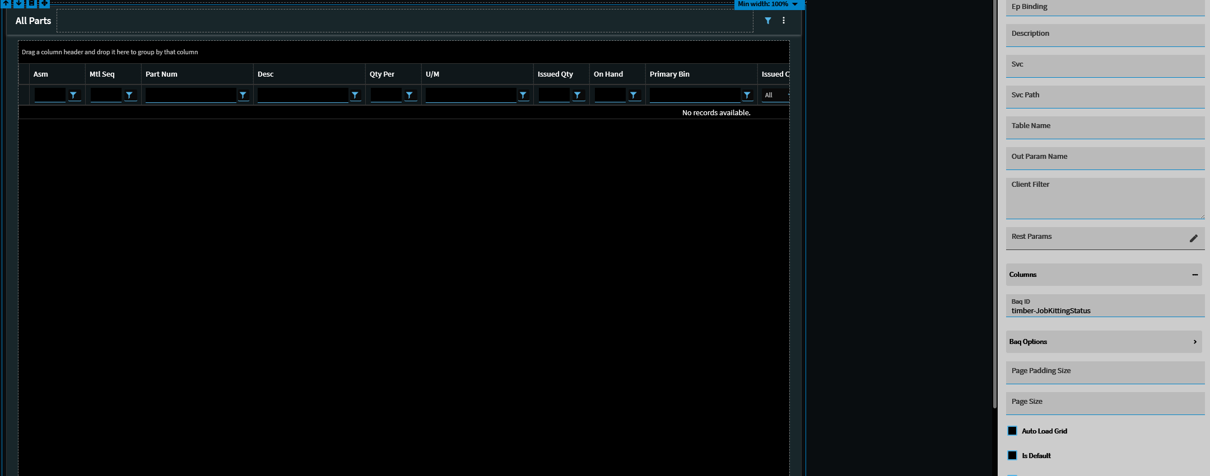Click the Asm column filter icon
Image resolution: width=1210 pixels, height=476 pixels.
(73, 95)
